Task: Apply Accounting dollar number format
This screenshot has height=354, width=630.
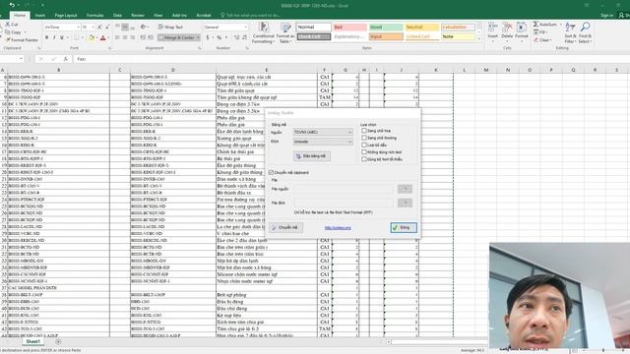Action: pyautogui.click(x=208, y=37)
